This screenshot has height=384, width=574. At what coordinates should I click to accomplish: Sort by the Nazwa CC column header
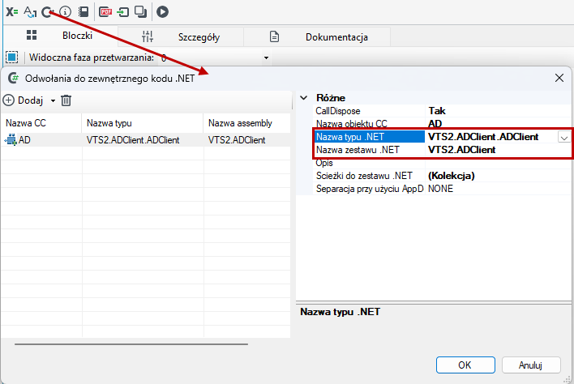[x=41, y=123]
